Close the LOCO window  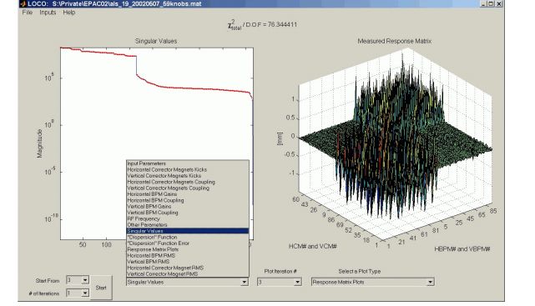pyautogui.click(x=499, y=3)
